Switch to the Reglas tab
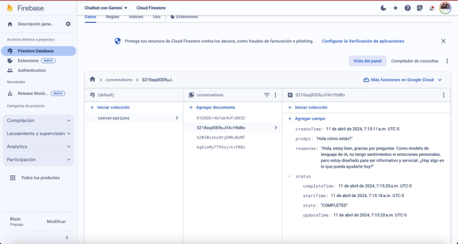The height and width of the screenshot is (244, 458). (112, 17)
